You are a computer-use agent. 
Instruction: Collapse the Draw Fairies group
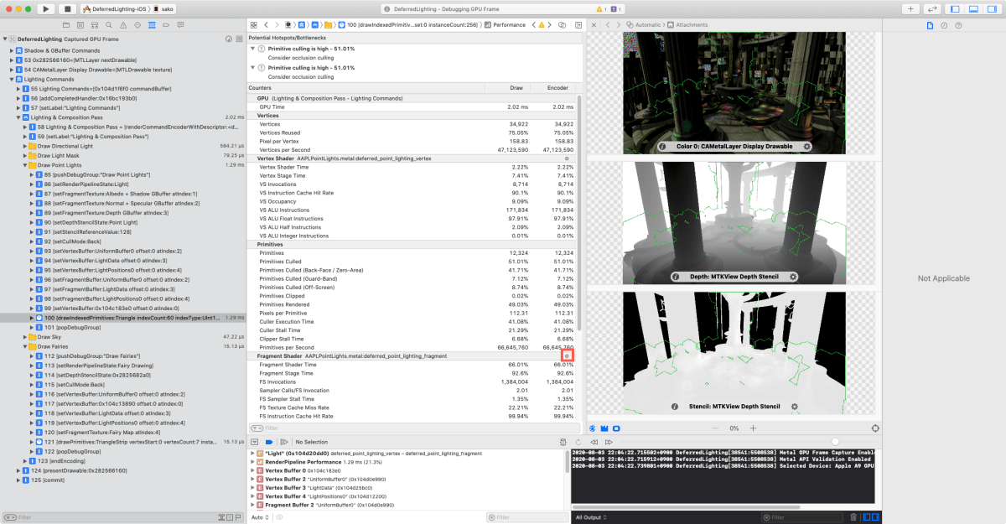24,346
